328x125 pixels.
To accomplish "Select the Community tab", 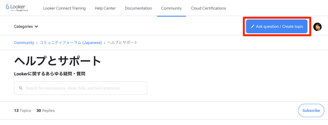I will point(171,8).
